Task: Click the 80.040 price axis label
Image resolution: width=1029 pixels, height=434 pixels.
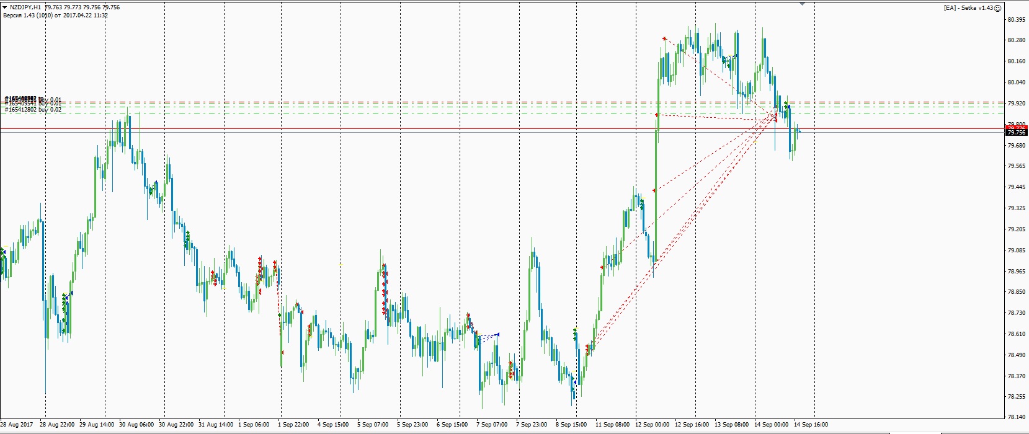Action: click(x=1015, y=82)
